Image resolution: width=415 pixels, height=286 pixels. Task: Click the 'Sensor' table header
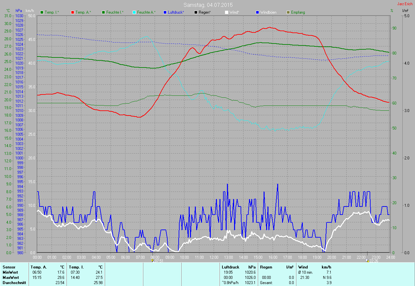pos(9,267)
